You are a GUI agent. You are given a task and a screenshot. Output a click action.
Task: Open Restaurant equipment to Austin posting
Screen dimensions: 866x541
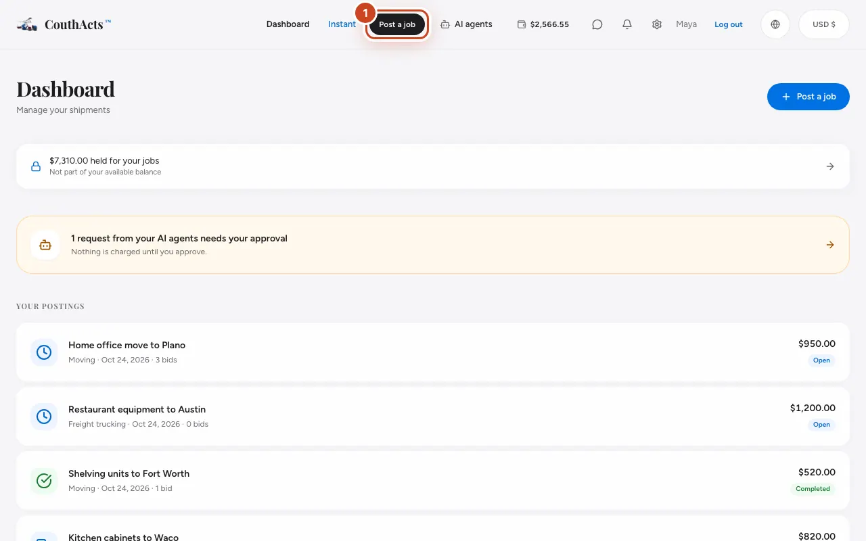coord(433,417)
